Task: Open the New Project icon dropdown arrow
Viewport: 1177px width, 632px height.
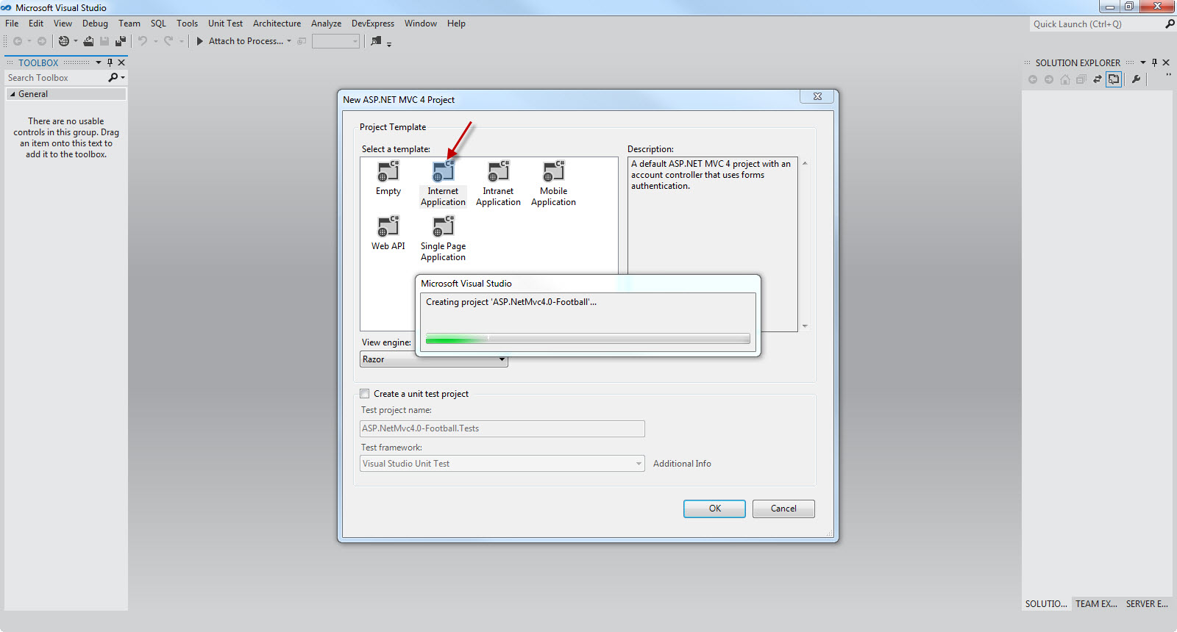Action: click(x=76, y=41)
